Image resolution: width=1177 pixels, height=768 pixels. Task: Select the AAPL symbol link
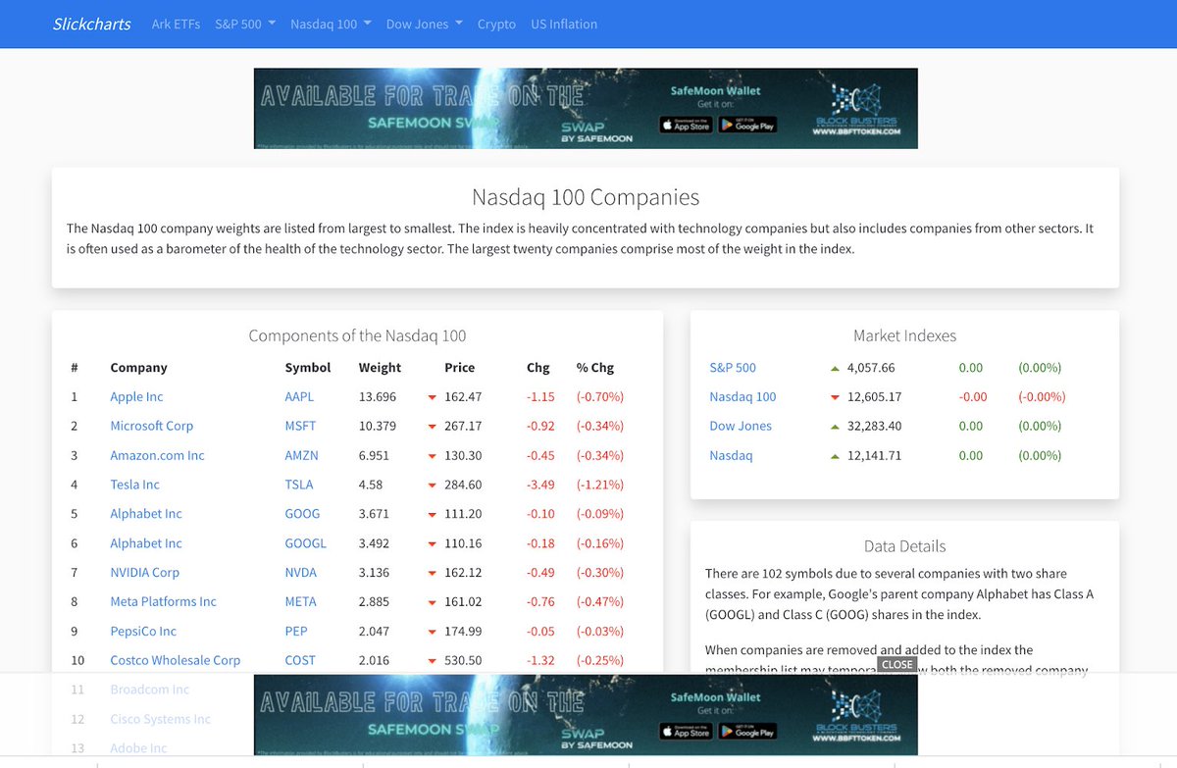[x=300, y=397]
